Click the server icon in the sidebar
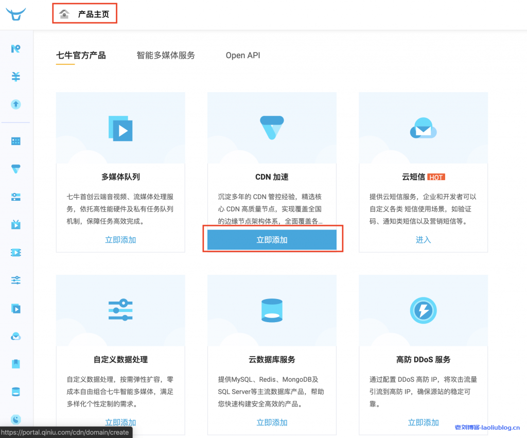 [15, 197]
